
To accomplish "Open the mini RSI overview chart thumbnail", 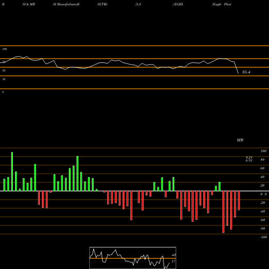I will coord(133,258).
